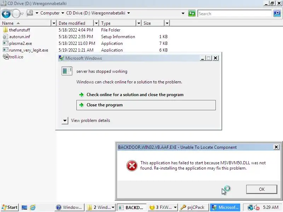Switch to the prjCPack taskbar button

(194, 207)
